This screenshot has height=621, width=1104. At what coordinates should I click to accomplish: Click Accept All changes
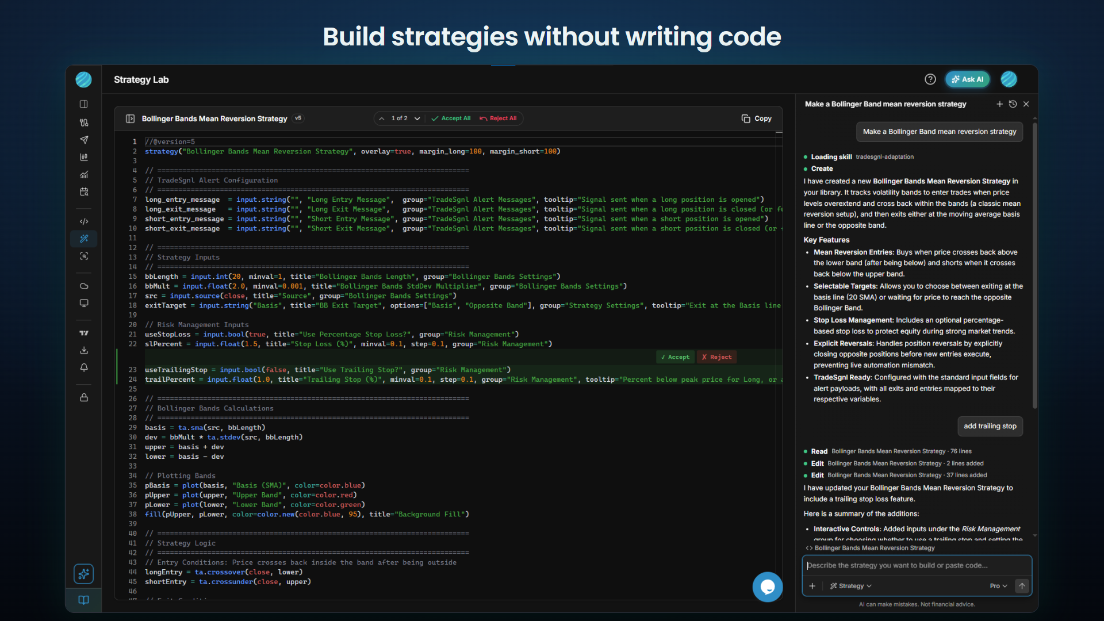[x=451, y=118]
